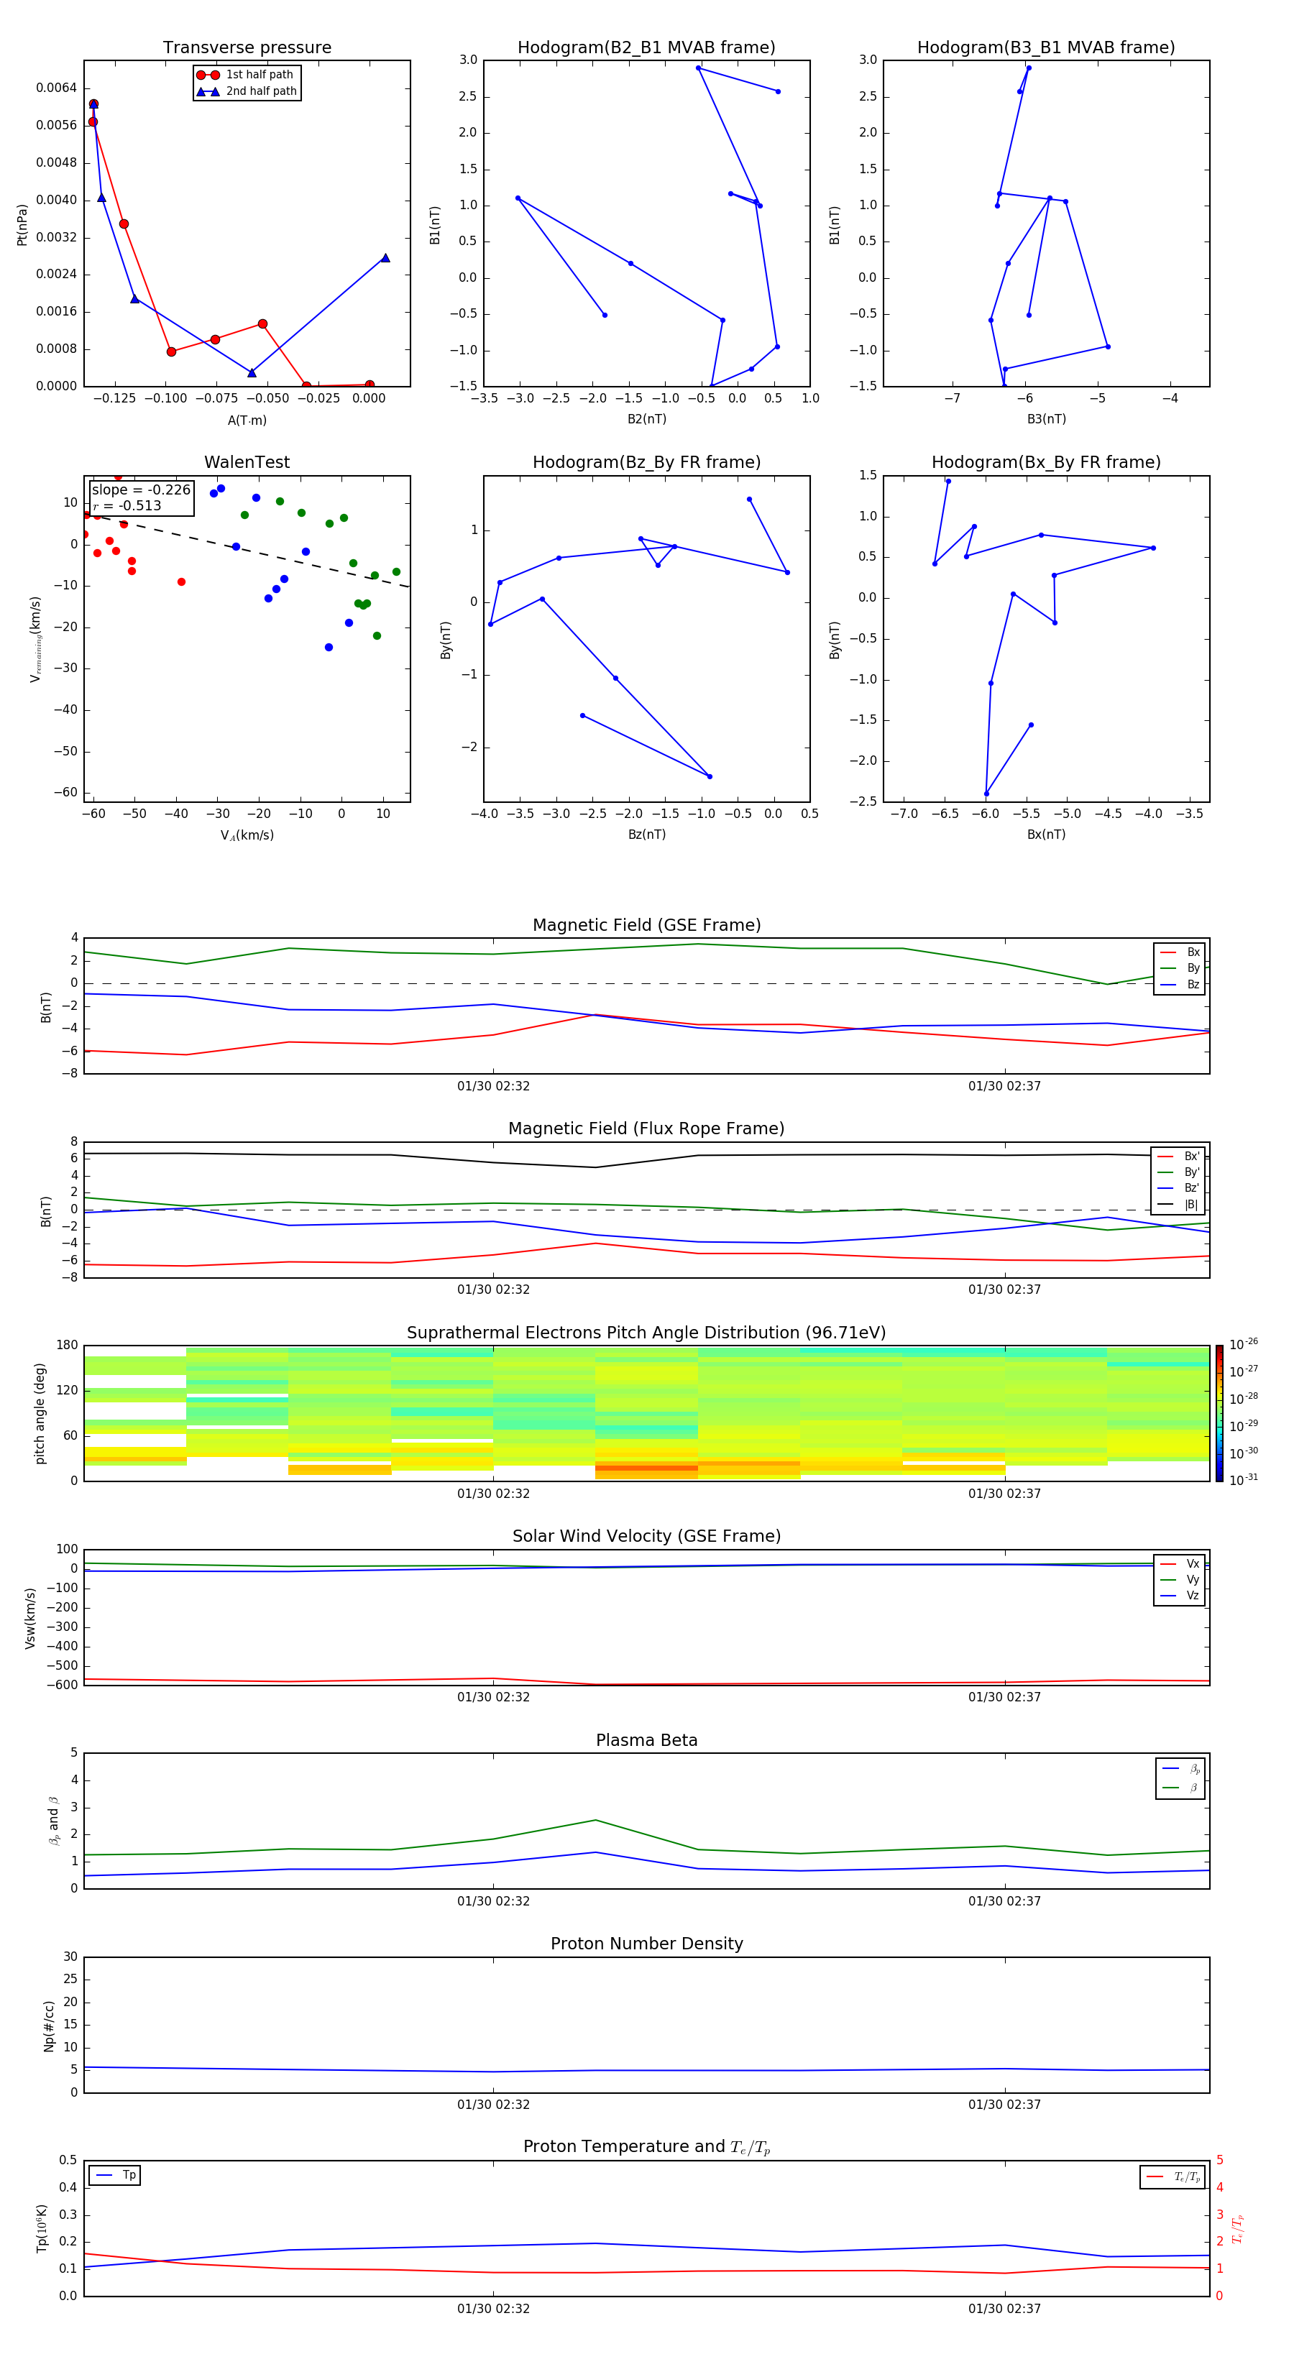Select βp entry in plasma beta legend
The width and height of the screenshot is (1294, 2372).
click(1180, 1769)
